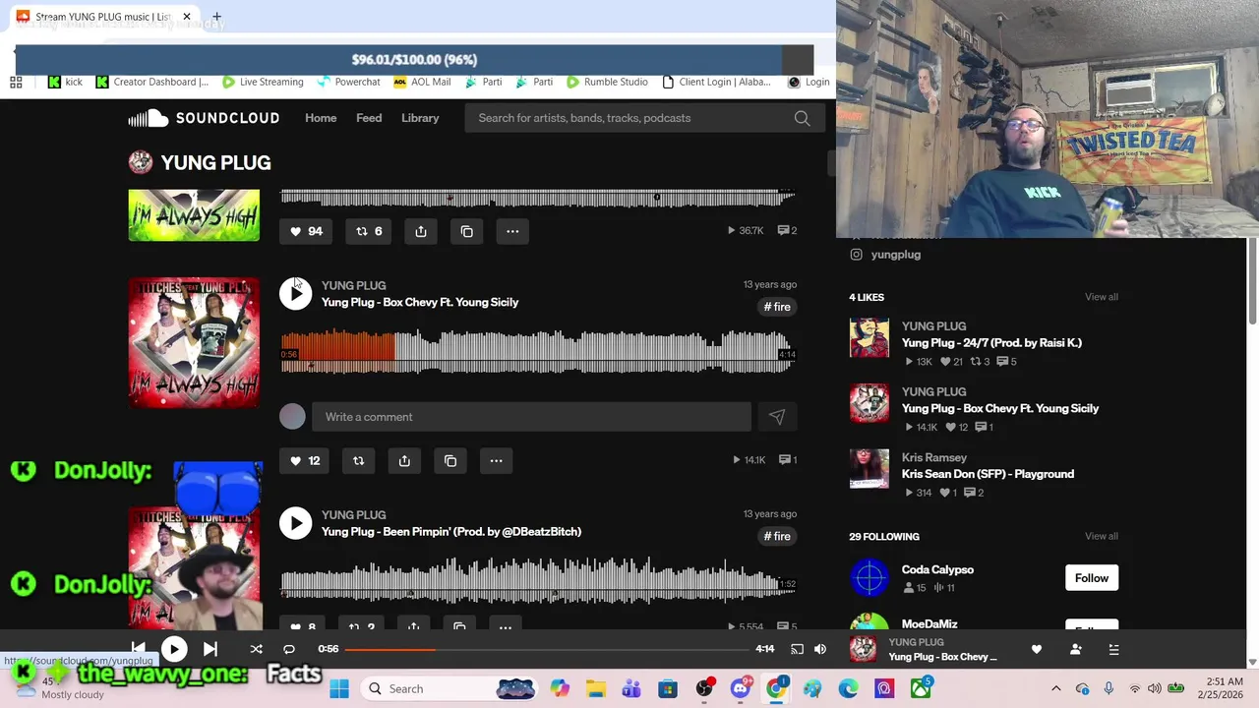Open Coda Calypso profile
The width and height of the screenshot is (1259, 708).
(937, 569)
